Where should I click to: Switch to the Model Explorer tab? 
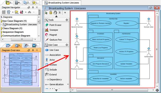[18, 3]
